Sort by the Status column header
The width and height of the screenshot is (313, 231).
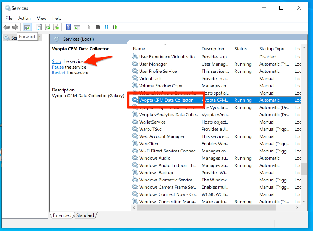pyautogui.click(x=244, y=49)
